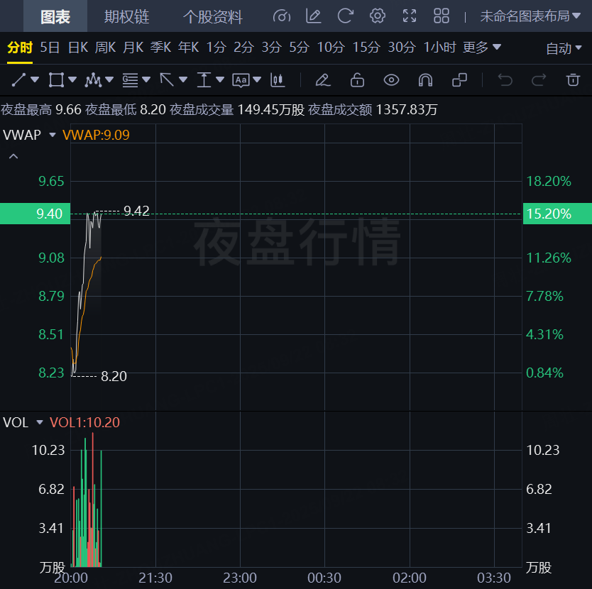Expand measure tool options arrow

(220, 79)
